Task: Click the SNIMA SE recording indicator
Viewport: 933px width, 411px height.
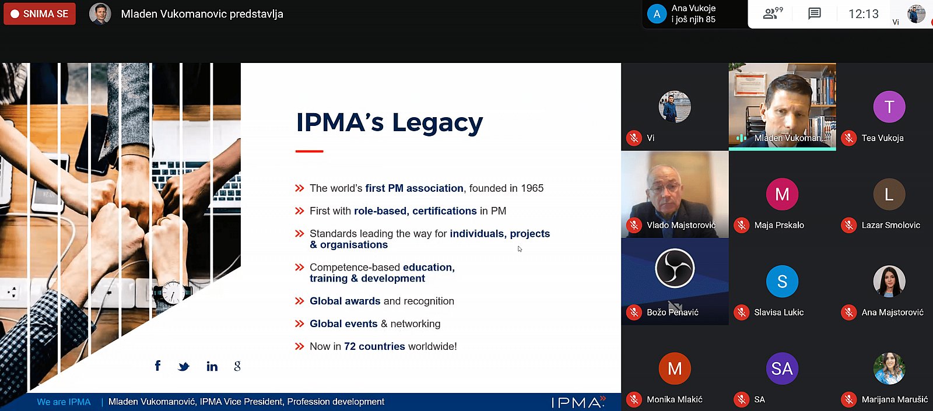Action: (x=40, y=14)
